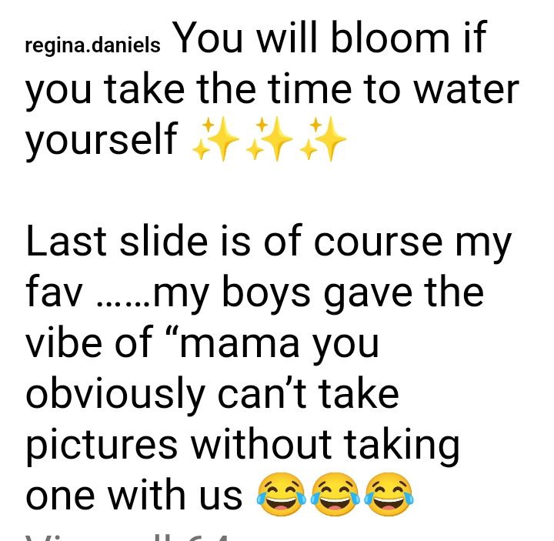The height and width of the screenshot is (541, 554).
Task: Open the cut-off View all comments link
Action: (x=127, y=537)
